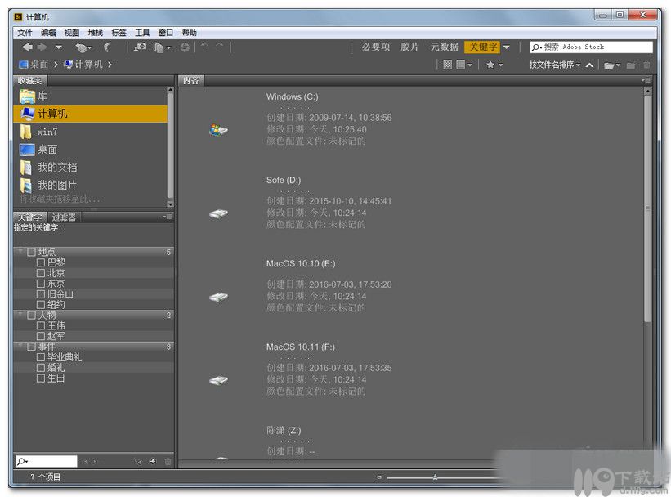Select win7 folder in favorites
The image size is (671, 497).
click(90, 132)
